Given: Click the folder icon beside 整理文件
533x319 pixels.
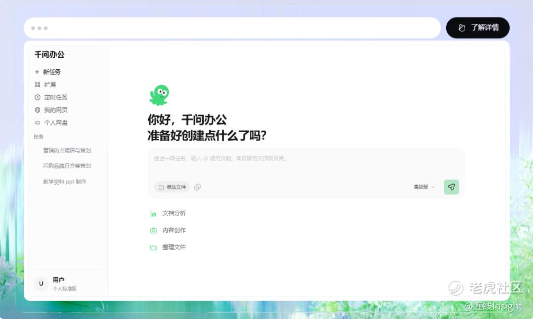Looking at the screenshot, I should click(x=153, y=248).
